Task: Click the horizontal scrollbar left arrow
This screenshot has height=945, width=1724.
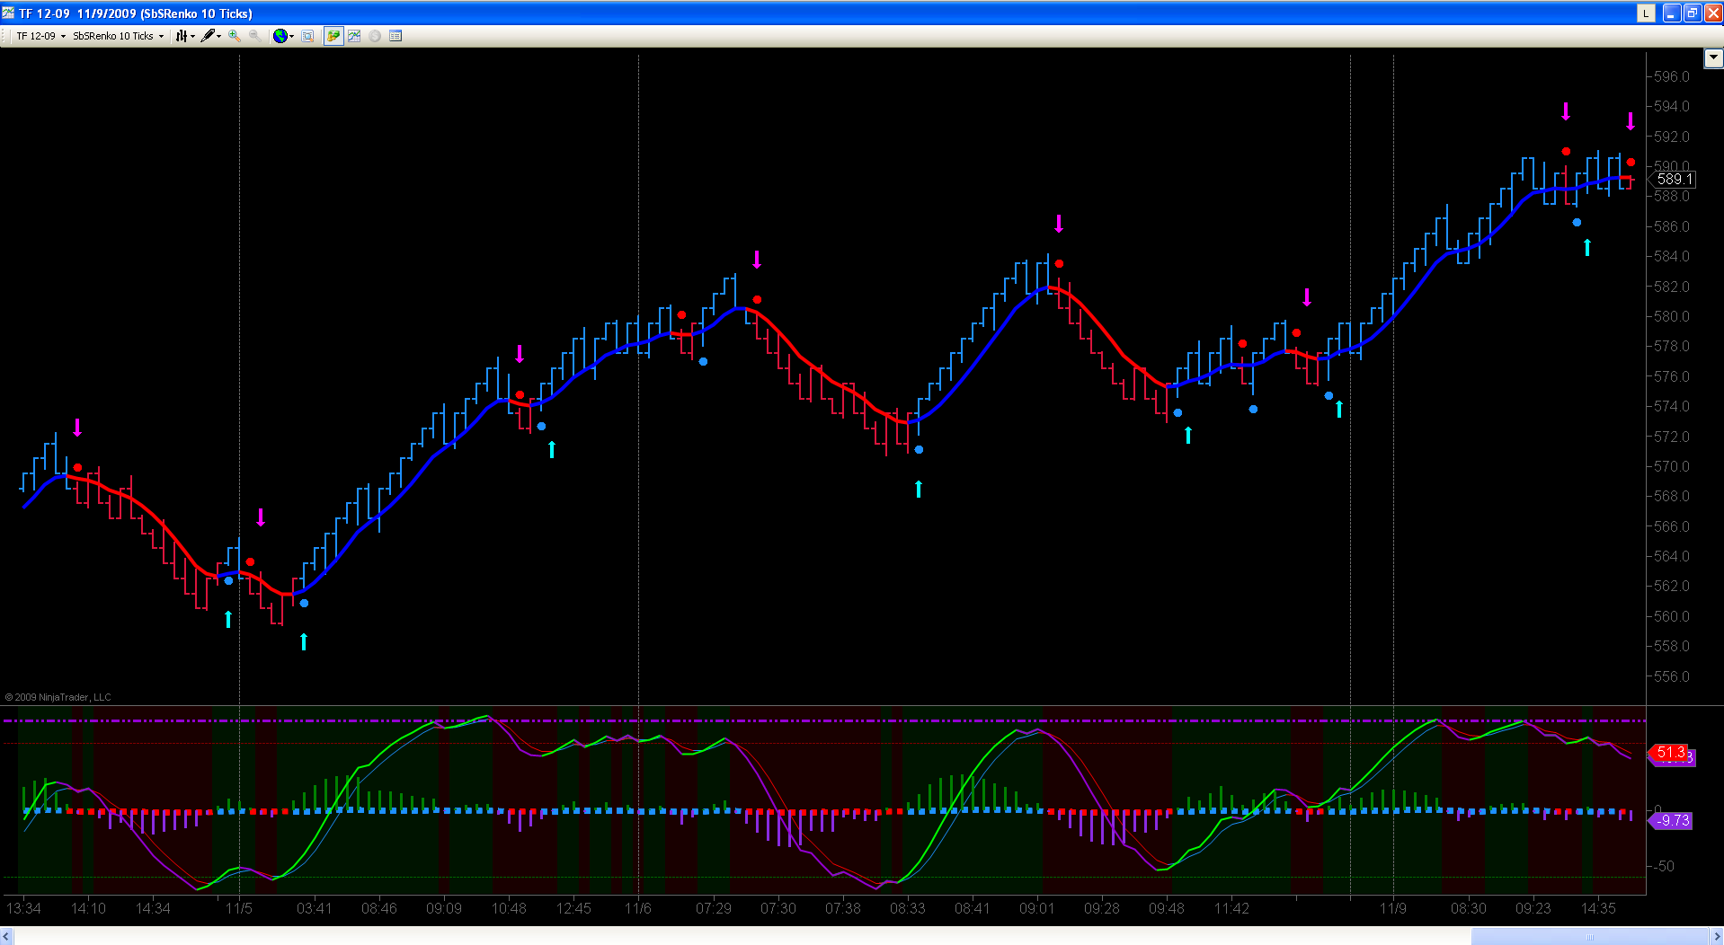Action: point(7,937)
